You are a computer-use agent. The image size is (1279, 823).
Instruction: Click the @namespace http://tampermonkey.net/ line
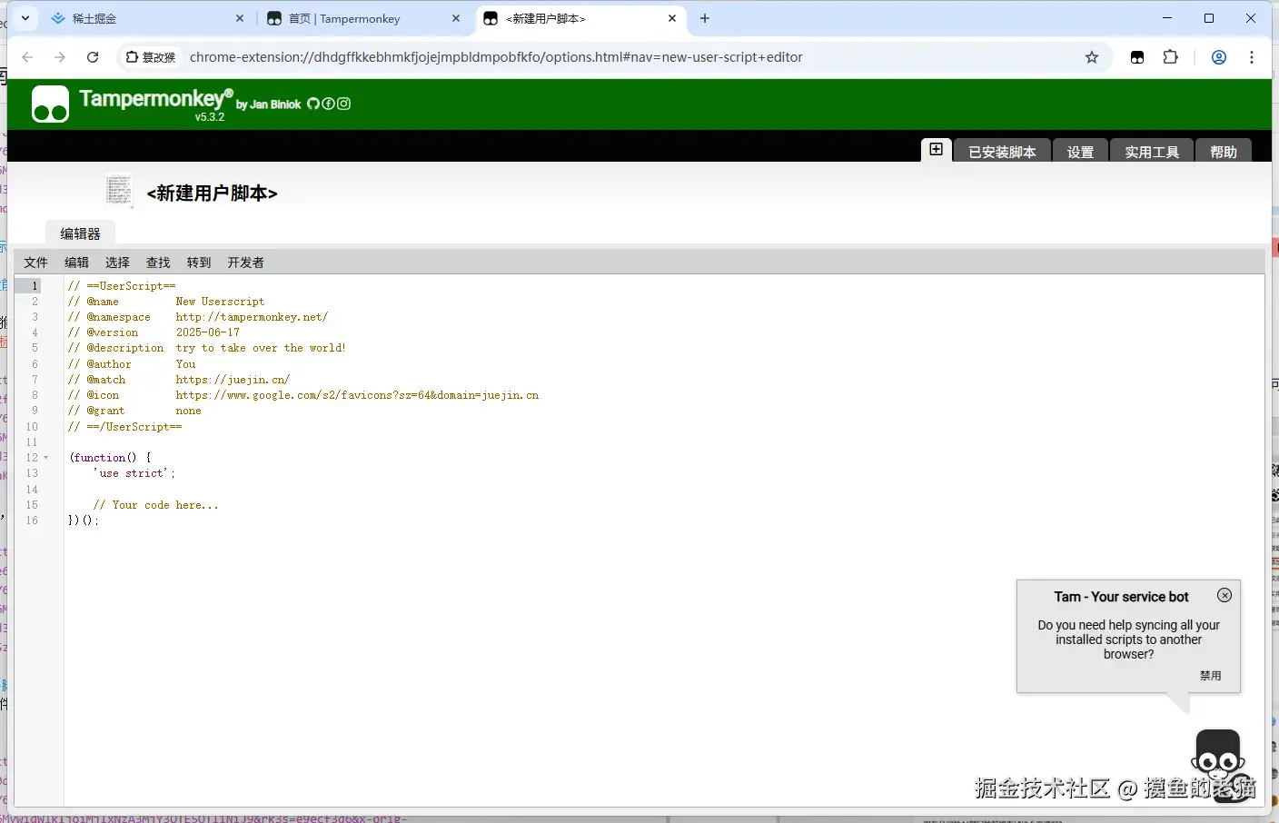(198, 317)
